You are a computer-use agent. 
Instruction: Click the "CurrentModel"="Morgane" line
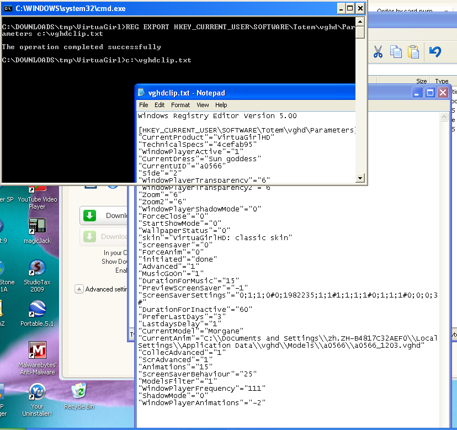pos(191,331)
